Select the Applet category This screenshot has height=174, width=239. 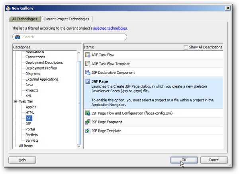click(31, 107)
